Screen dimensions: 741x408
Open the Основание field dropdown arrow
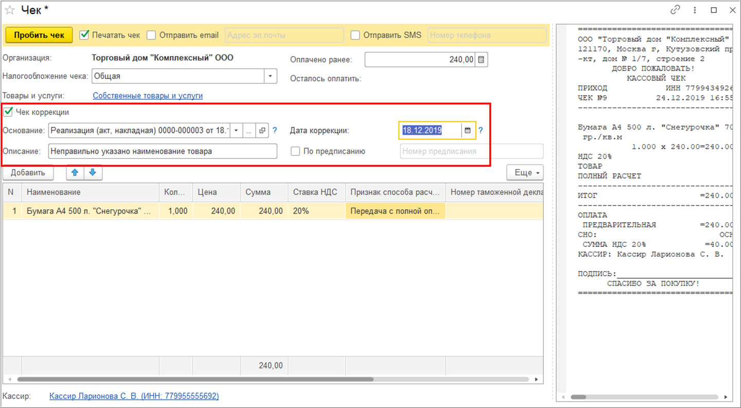236,131
